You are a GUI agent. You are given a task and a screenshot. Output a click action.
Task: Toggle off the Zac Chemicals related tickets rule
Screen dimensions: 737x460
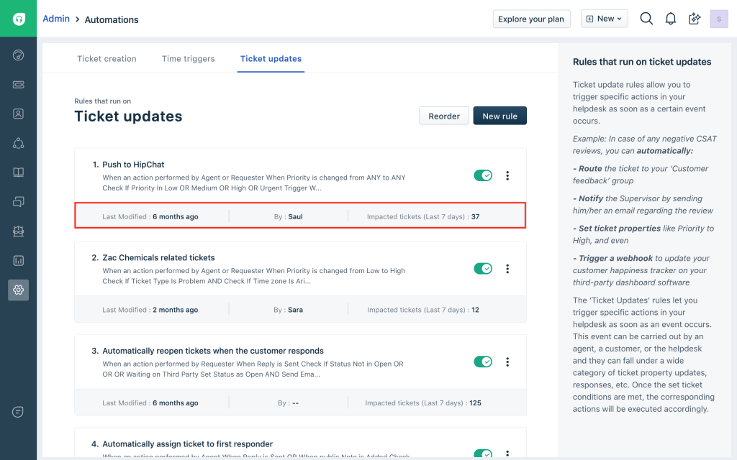coord(482,269)
